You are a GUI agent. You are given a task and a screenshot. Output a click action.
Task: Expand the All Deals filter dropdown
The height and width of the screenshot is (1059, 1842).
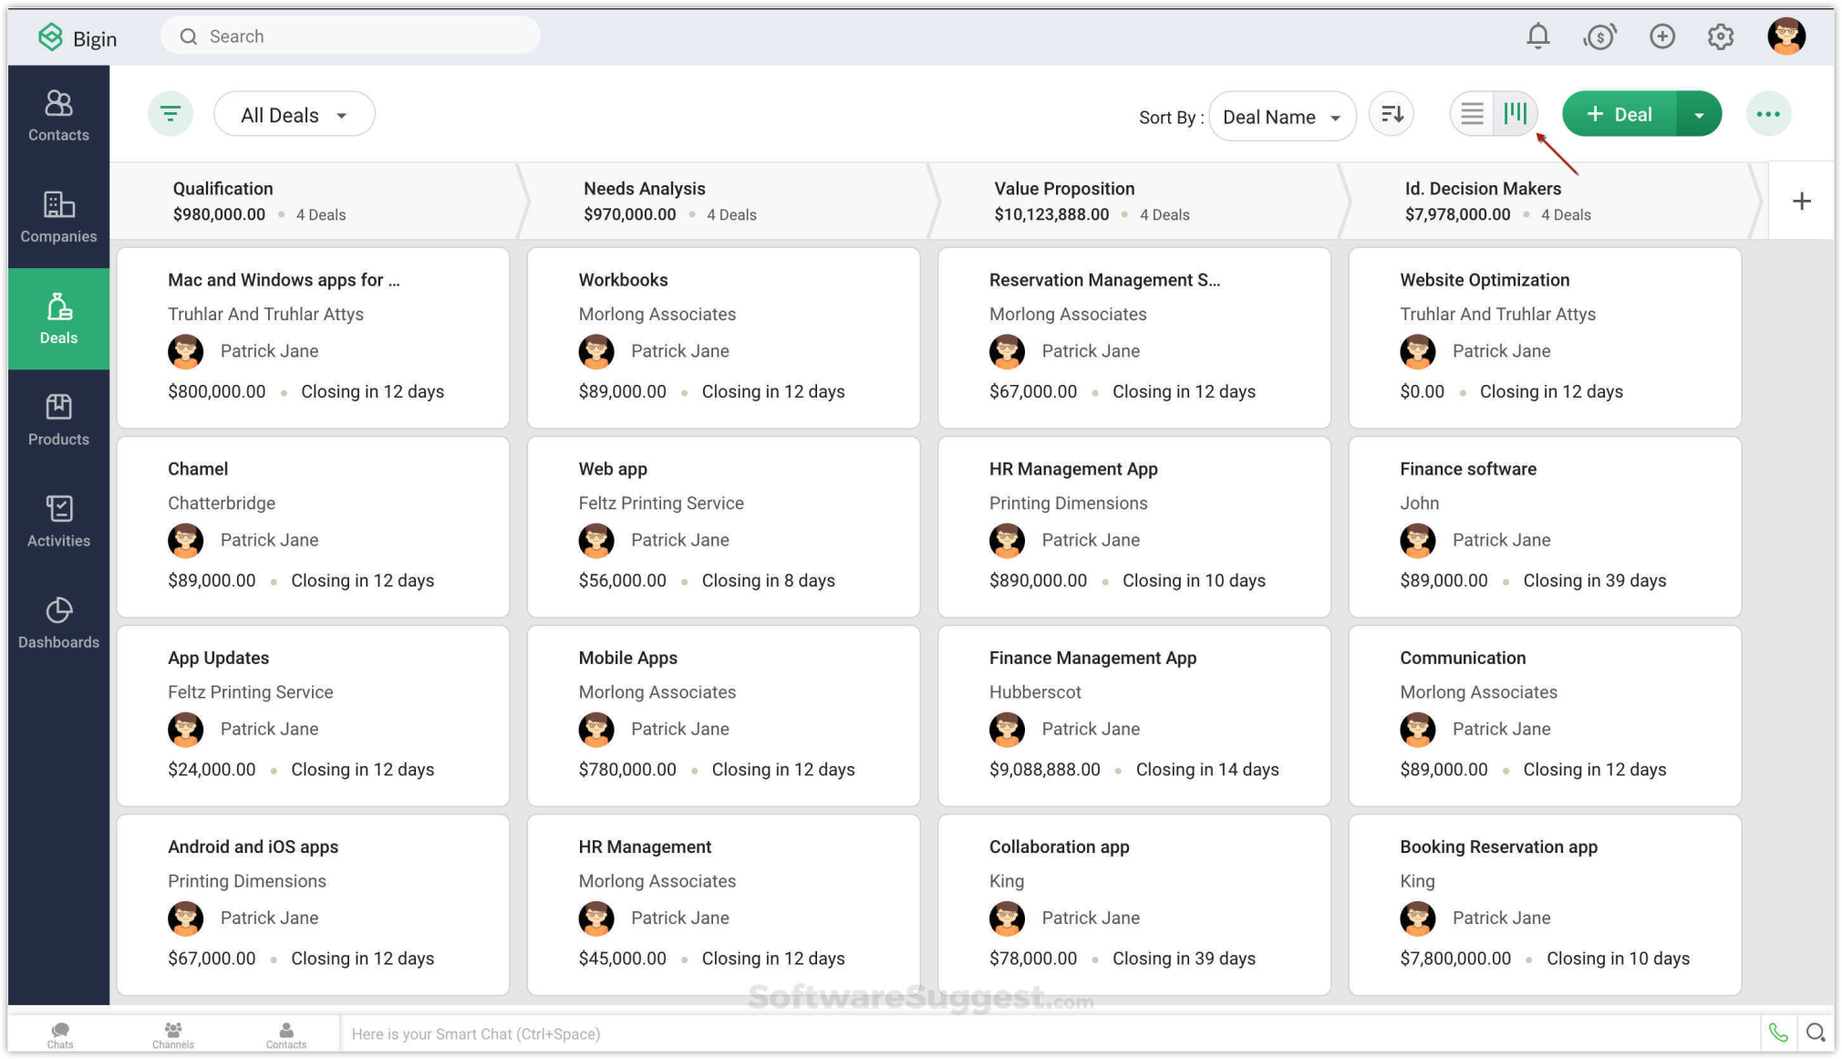coord(294,114)
